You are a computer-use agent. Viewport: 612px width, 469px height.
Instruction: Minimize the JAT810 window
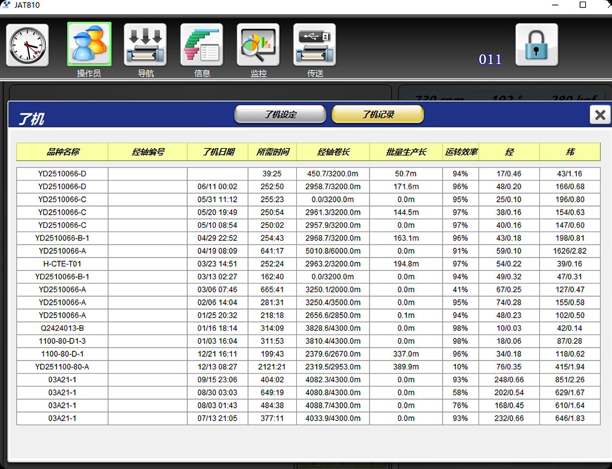556,5
